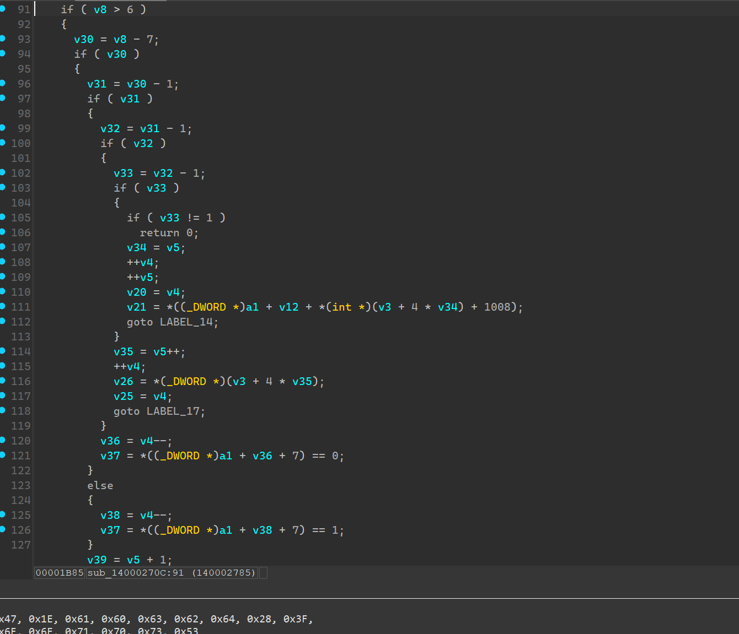The width and height of the screenshot is (739, 634).
Task: Toggle breakpoint dot on line 116
Action: tap(3, 381)
